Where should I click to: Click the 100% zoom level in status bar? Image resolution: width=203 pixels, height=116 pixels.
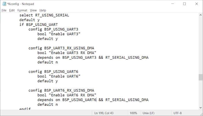(x=133, y=113)
